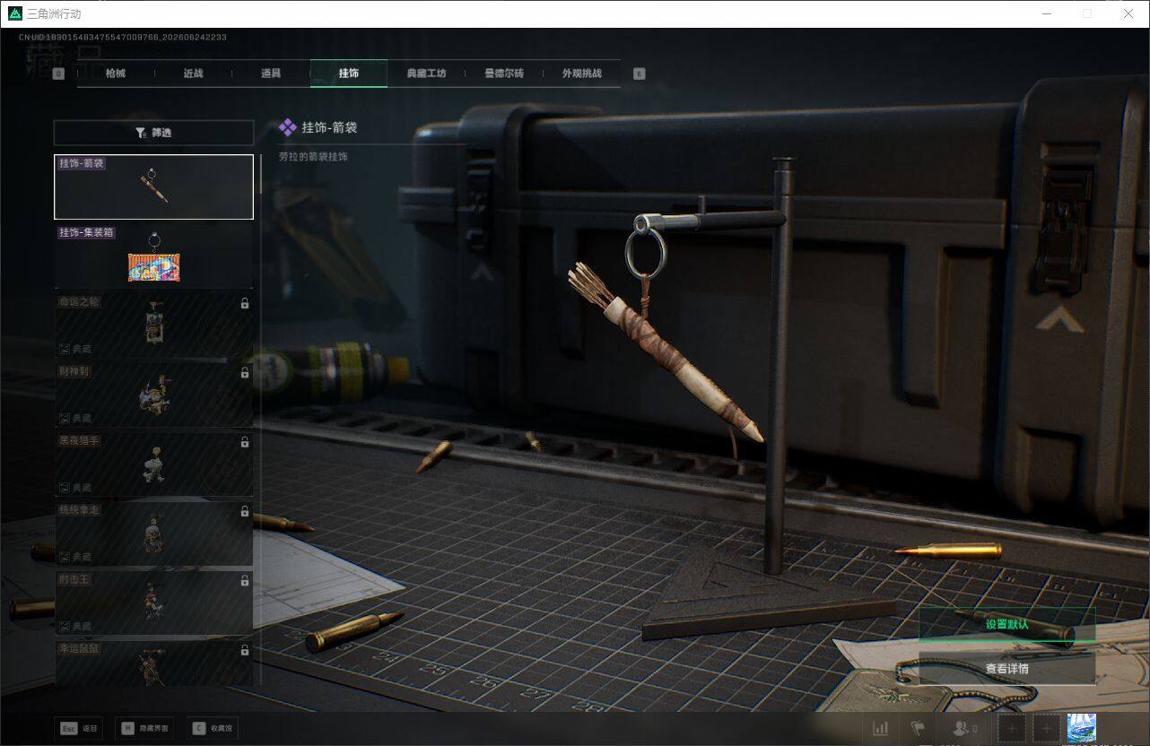Screen dimensions: 1150x746
Task: Select the locked 统统拿走 charm
Action: point(153,533)
